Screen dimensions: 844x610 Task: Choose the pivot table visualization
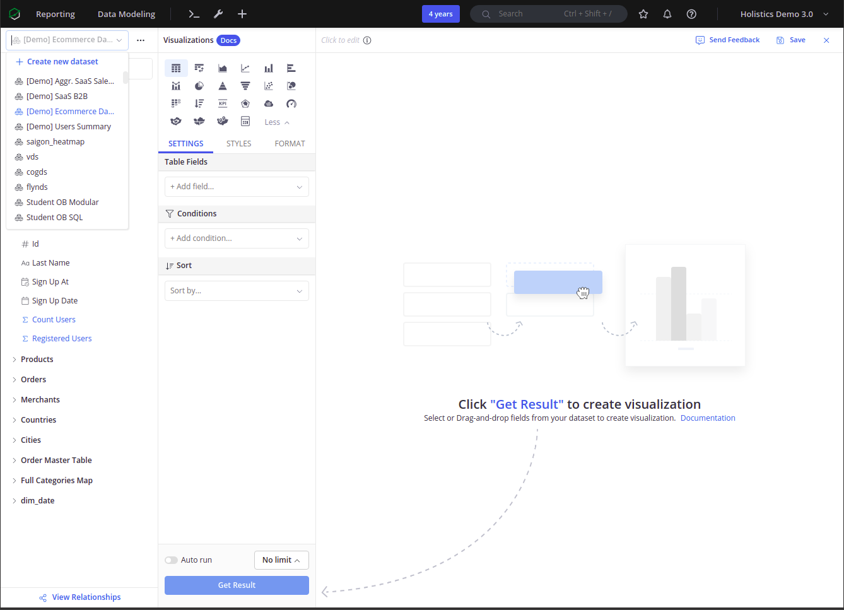pyautogui.click(x=199, y=68)
